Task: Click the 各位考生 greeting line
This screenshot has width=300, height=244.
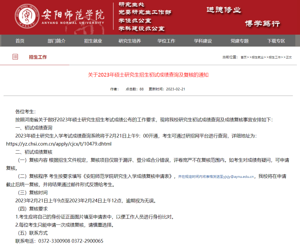Action: point(26,112)
